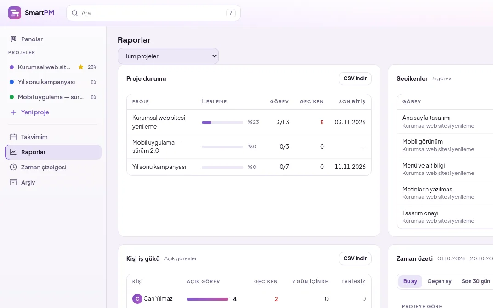
Task: Click the 0/7 görev cell
Action: (284, 167)
